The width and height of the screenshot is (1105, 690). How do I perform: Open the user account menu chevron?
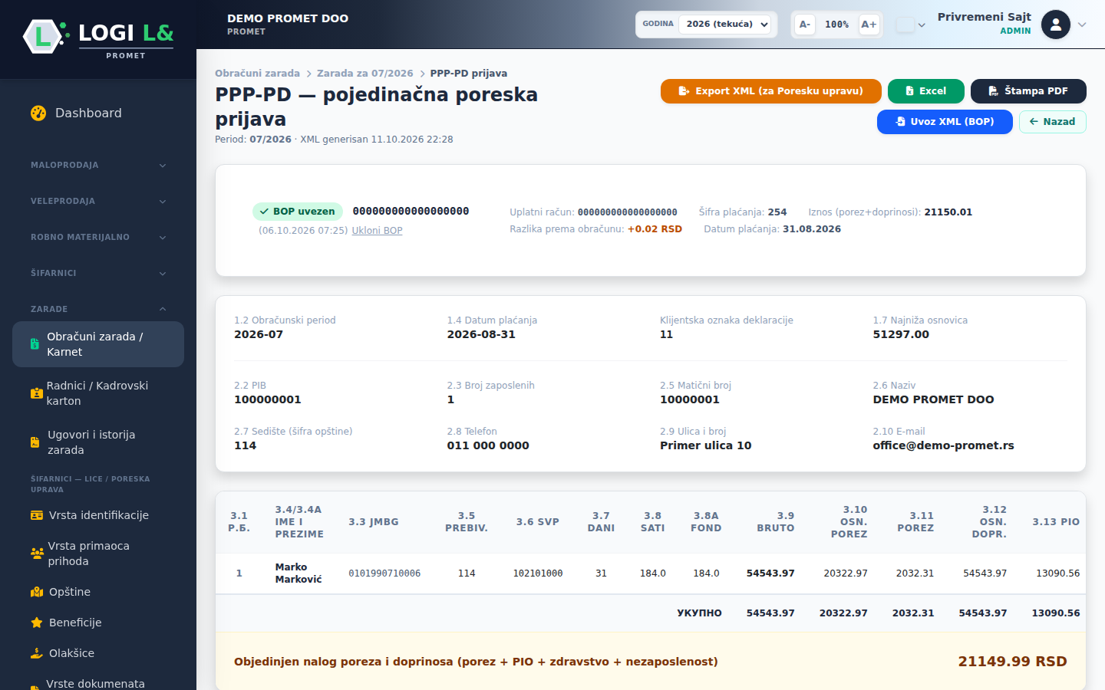click(x=1082, y=25)
